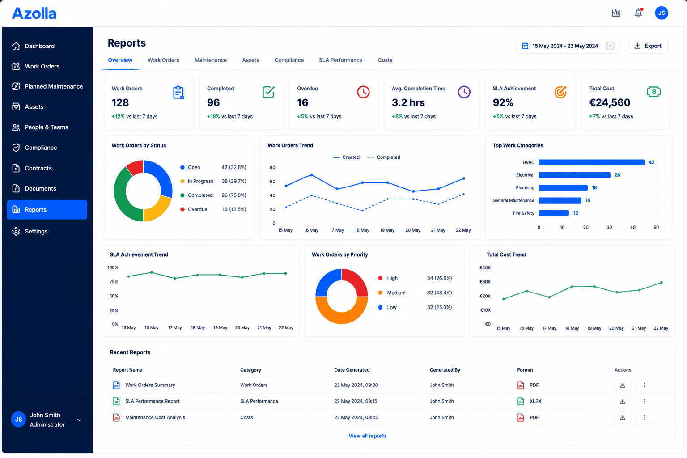Click the Total Cost money icon
687x458 pixels.
654,92
